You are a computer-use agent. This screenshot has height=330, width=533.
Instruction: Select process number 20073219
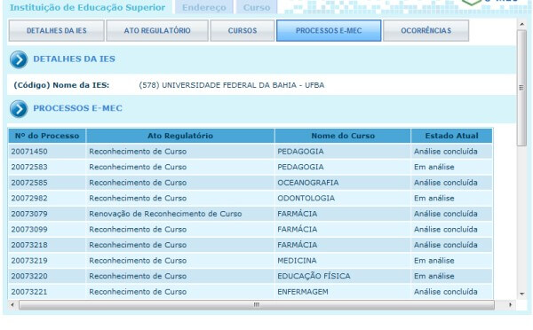pyautogui.click(x=29, y=261)
